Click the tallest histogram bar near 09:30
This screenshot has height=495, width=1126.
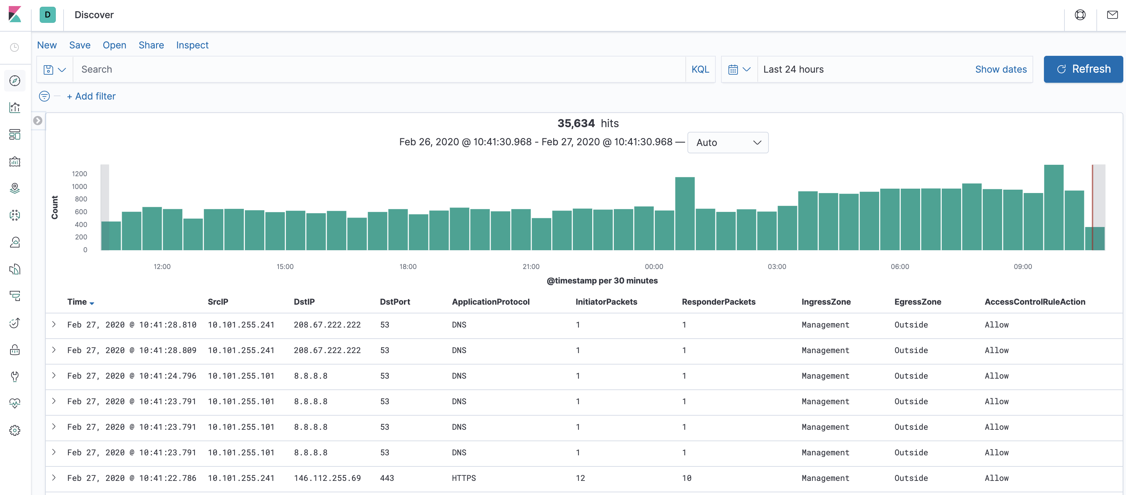[1053, 207]
